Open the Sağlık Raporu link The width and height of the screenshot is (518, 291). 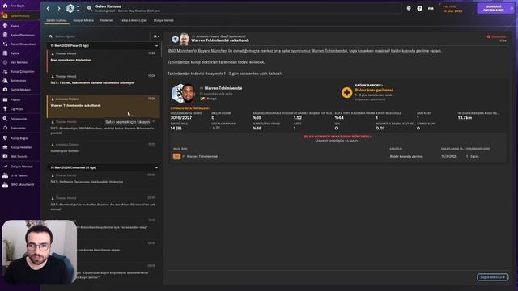(369, 86)
